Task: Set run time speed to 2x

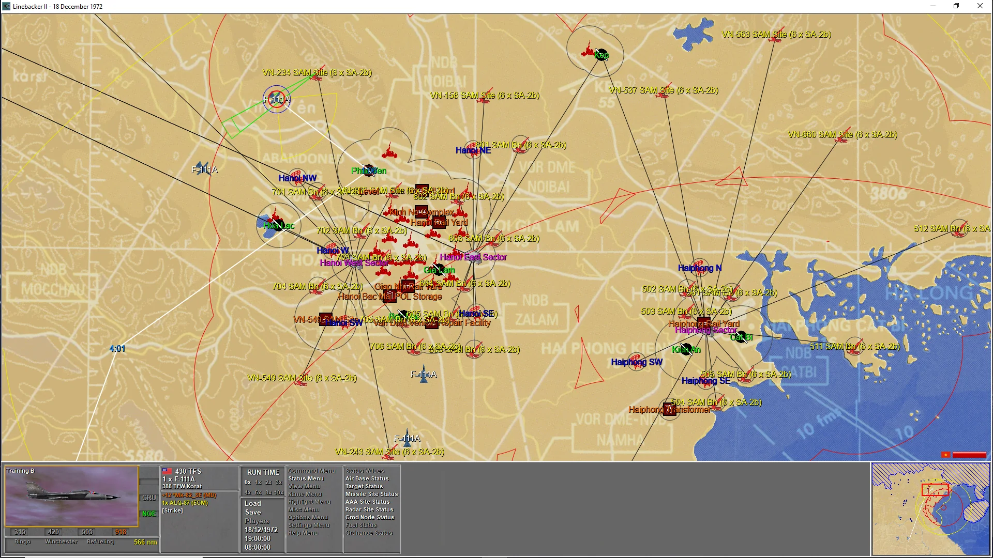Action: (269, 482)
